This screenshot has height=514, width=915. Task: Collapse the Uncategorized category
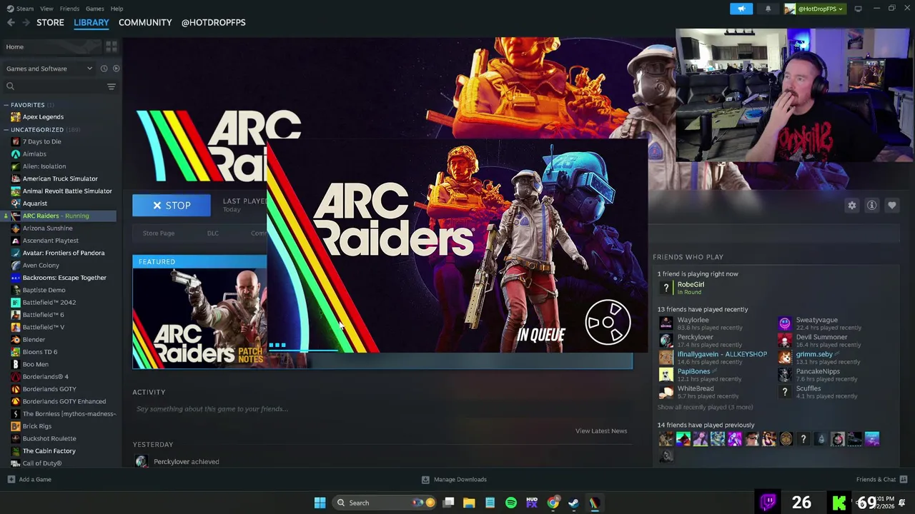[x=6, y=130]
